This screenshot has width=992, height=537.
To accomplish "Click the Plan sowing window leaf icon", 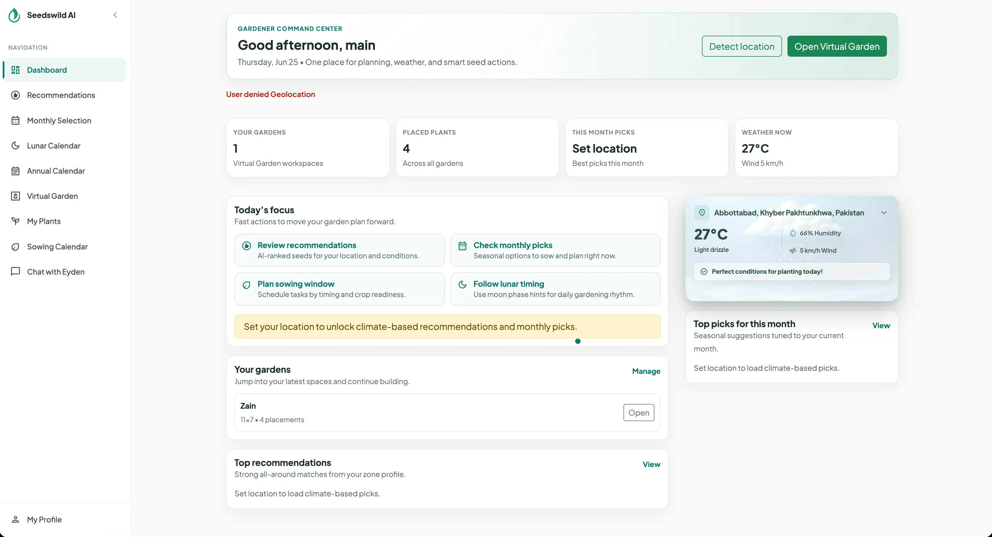I will [x=246, y=285].
